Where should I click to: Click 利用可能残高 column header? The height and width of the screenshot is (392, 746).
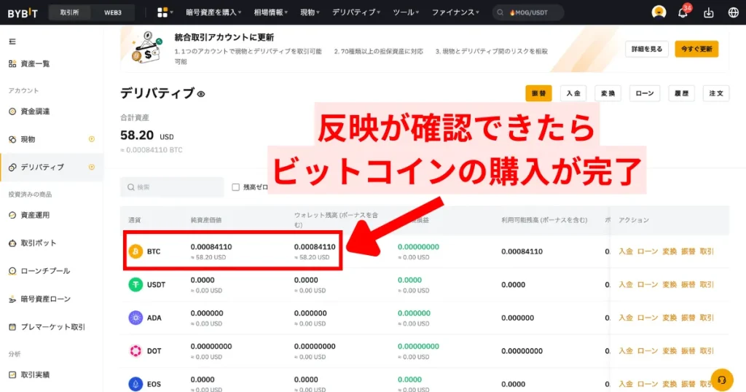(543, 220)
